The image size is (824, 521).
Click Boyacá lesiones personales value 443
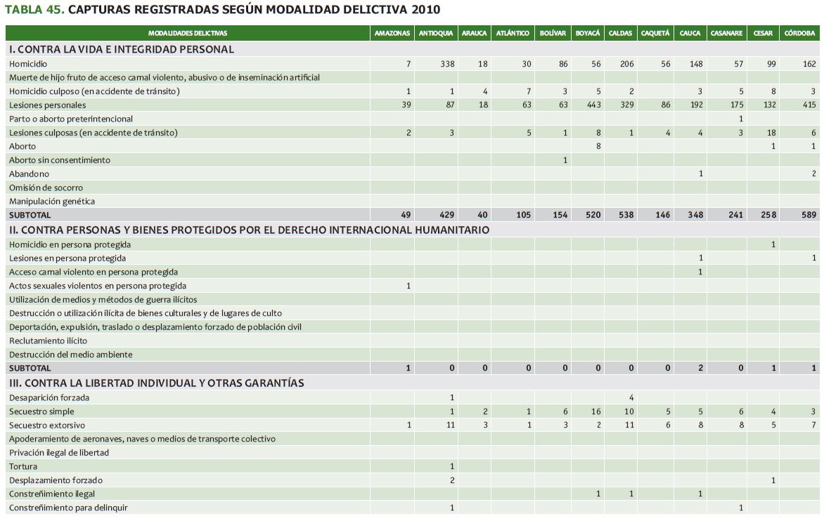pos(592,105)
